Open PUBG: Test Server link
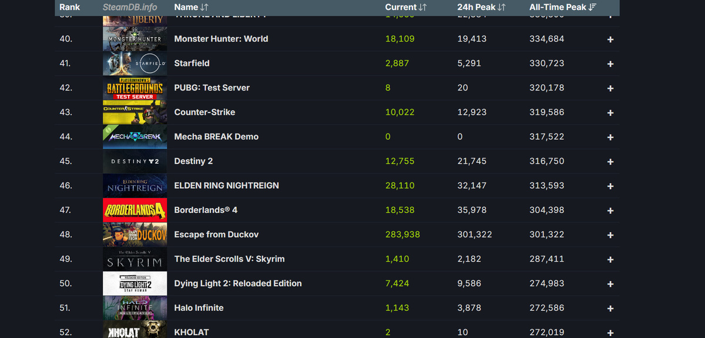The image size is (705, 338). 211,88
